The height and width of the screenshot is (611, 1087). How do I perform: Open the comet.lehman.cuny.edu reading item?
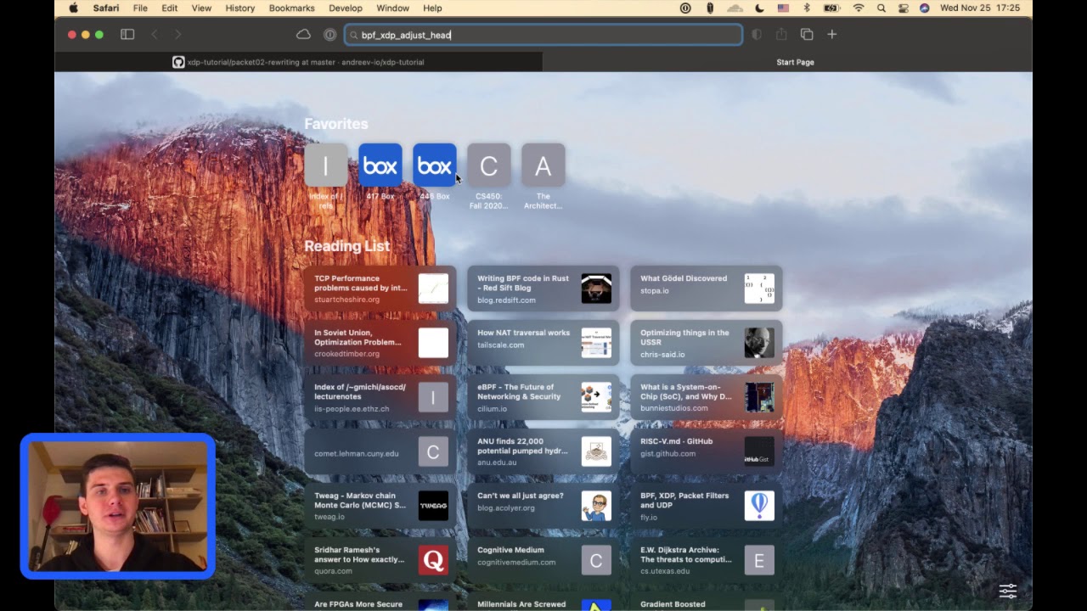tap(380, 451)
